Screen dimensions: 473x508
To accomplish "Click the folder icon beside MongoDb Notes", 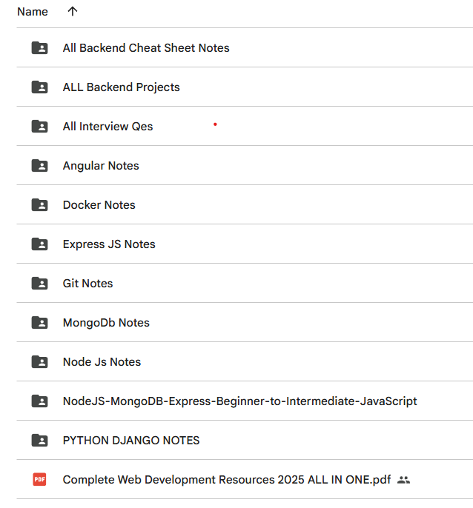I will click(39, 322).
